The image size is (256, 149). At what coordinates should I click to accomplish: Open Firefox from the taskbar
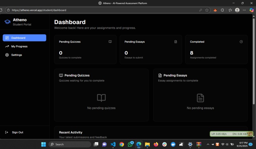(156, 144)
